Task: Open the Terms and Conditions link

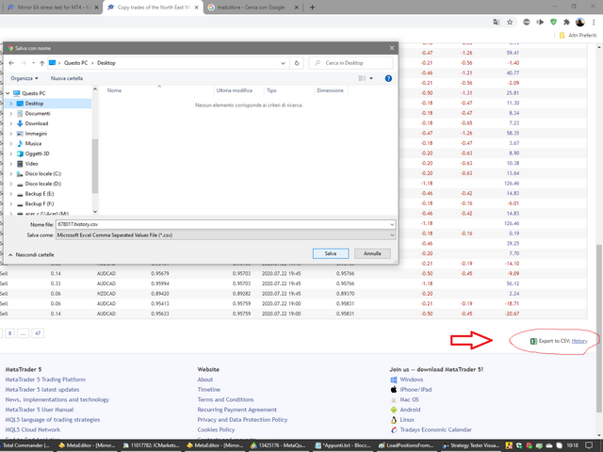Action: [225, 399]
